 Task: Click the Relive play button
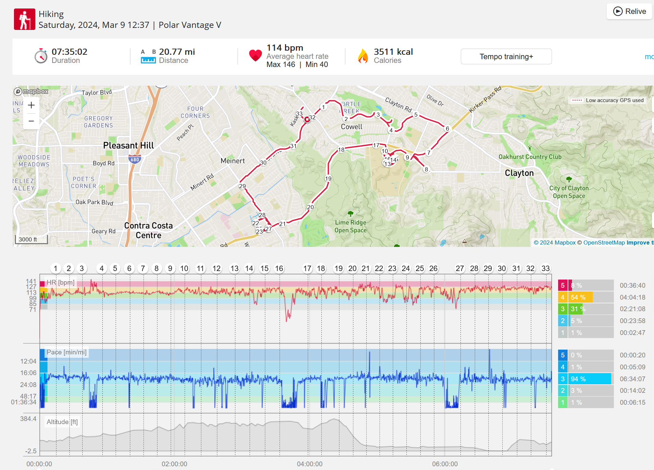tap(629, 11)
